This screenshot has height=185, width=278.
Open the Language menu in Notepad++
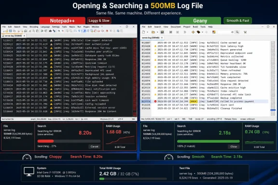pyautogui.click(x=45, y=26)
